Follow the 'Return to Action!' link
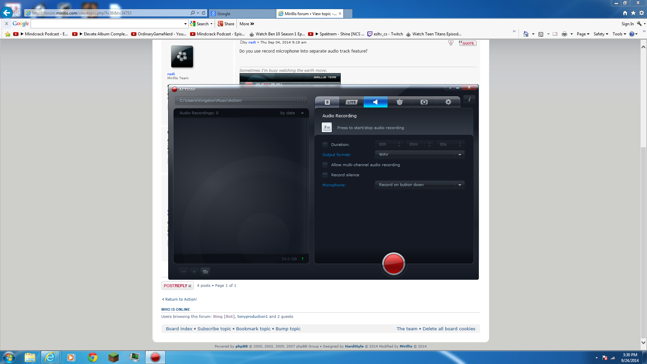Screen dimensions: 647x364 coord(181,299)
